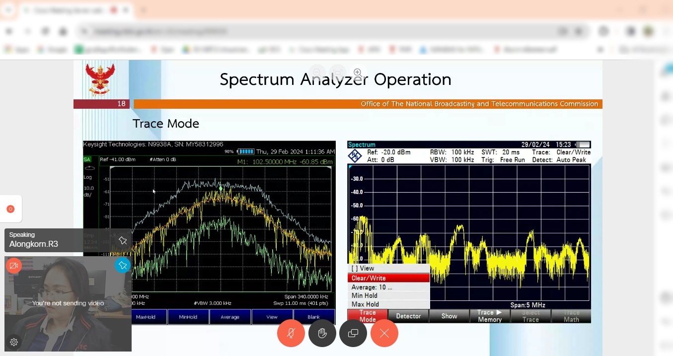Open the self-view settings gear
Screen dimensions: 673x356
tap(14, 342)
